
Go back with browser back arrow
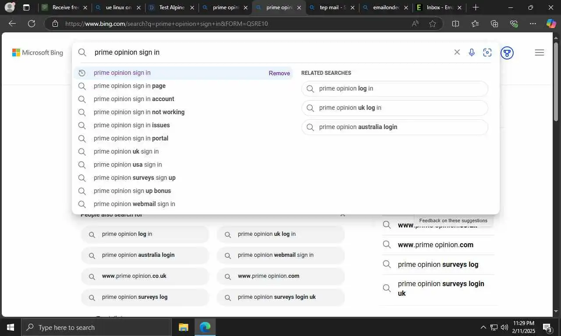12,24
